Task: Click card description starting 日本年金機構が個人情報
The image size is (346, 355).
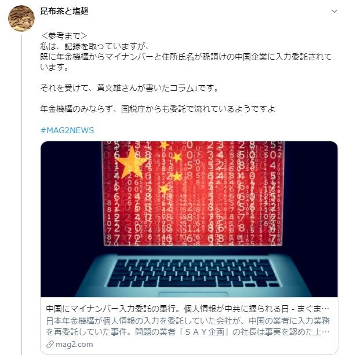Action: pos(188,326)
